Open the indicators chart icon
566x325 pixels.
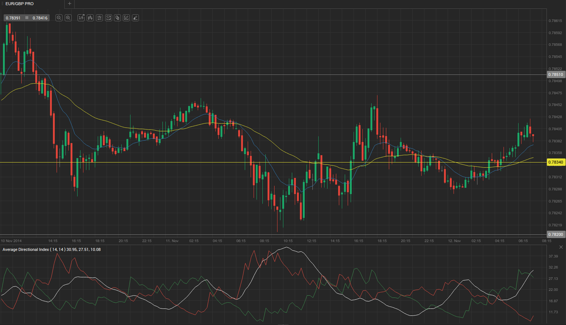pyautogui.click(x=108, y=18)
